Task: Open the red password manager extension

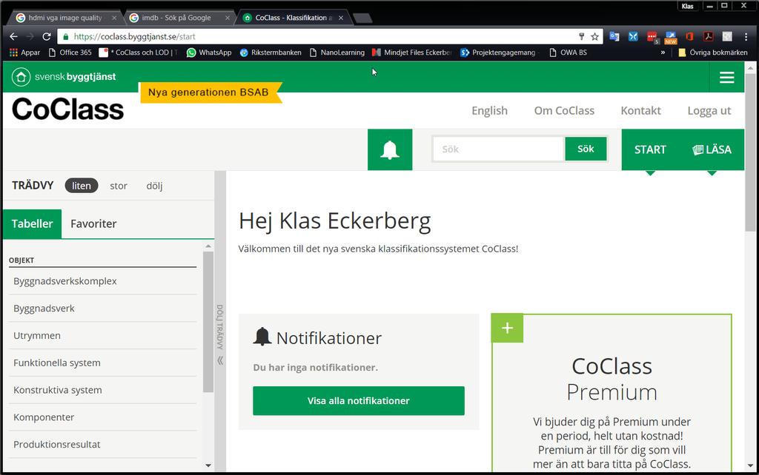Action: (x=652, y=37)
